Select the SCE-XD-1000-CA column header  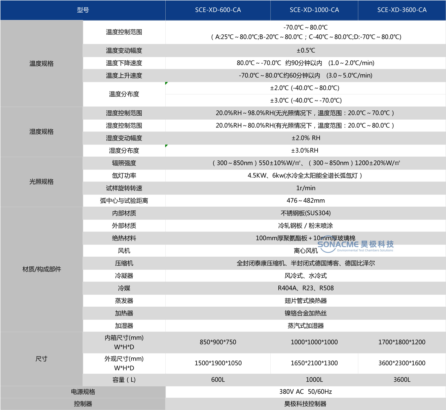[x=314, y=10]
